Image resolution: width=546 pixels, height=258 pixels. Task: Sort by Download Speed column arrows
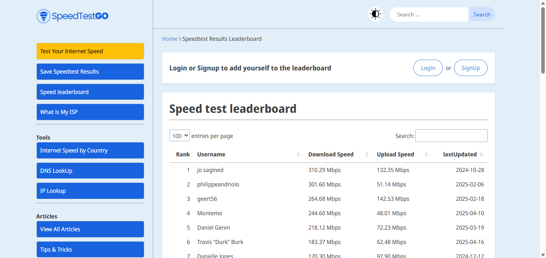(367, 154)
